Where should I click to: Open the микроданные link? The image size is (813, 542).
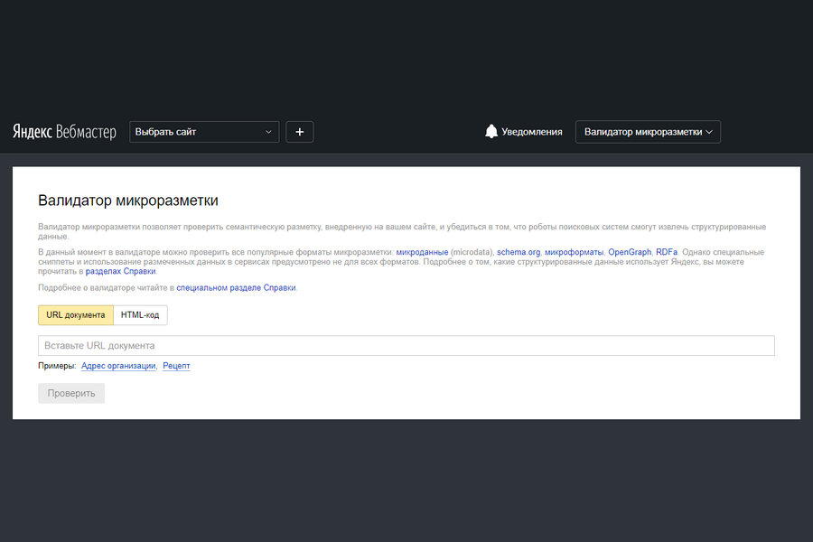coord(422,252)
